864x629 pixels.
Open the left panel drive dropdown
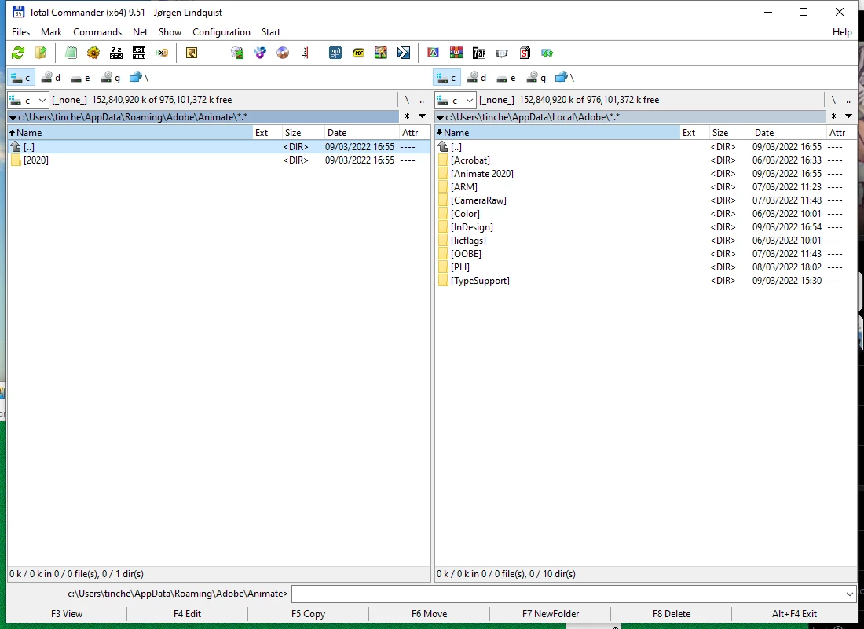[x=28, y=100]
